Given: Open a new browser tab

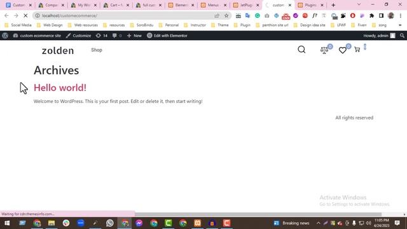Looking at the screenshot, I should point(333,5).
